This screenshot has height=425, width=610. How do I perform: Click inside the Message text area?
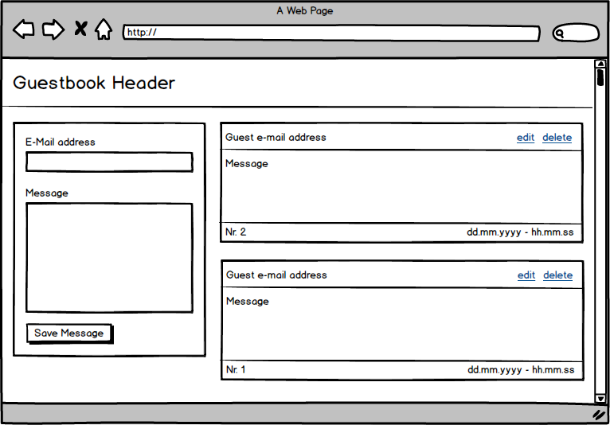(109, 258)
